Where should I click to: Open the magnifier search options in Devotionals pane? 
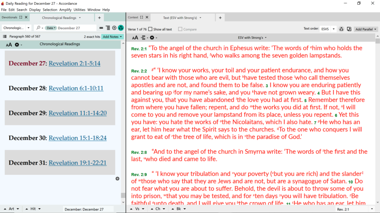(39, 28)
